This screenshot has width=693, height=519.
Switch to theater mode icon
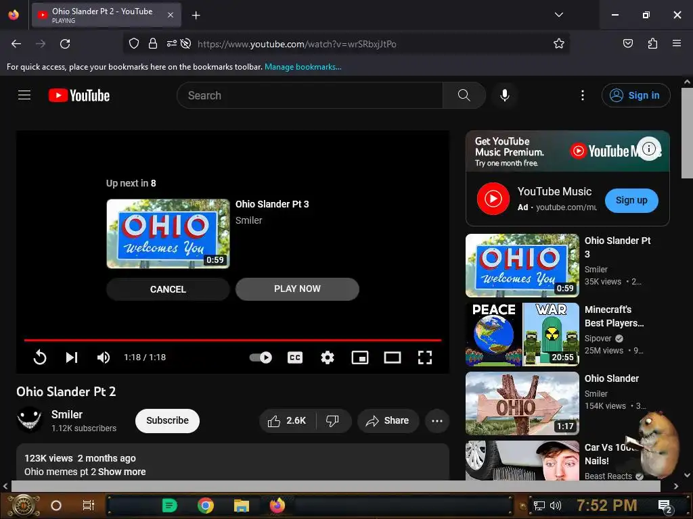tap(392, 357)
